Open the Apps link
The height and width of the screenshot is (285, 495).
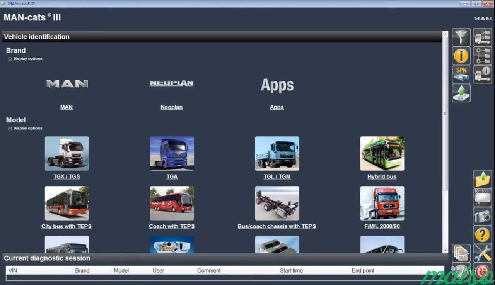tap(277, 107)
